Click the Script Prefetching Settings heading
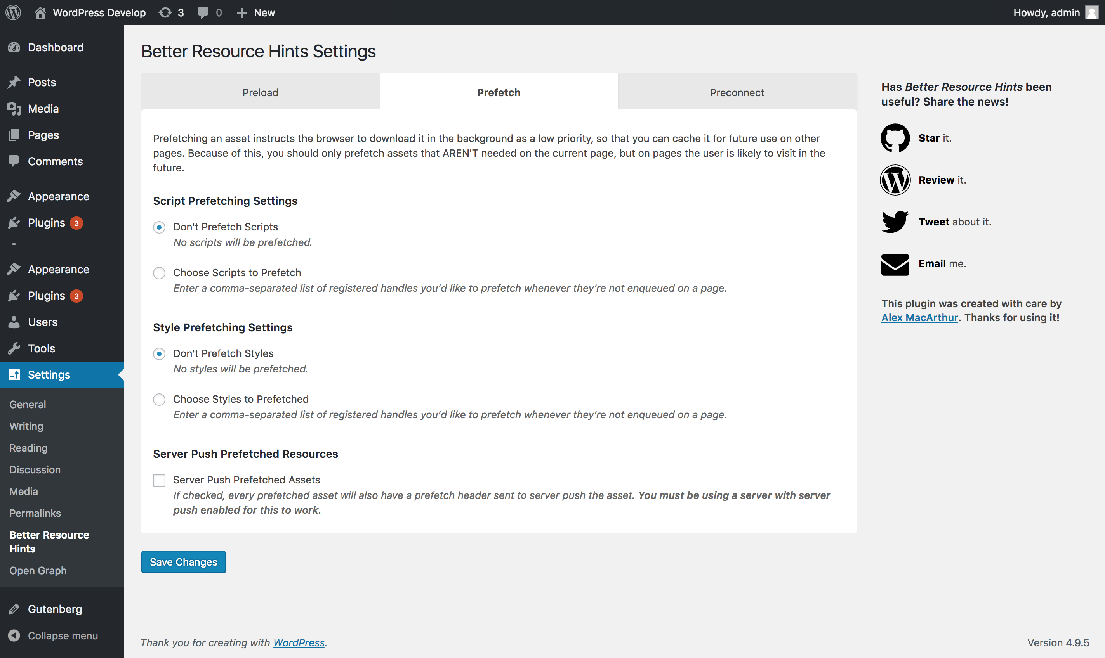 [x=225, y=201]
